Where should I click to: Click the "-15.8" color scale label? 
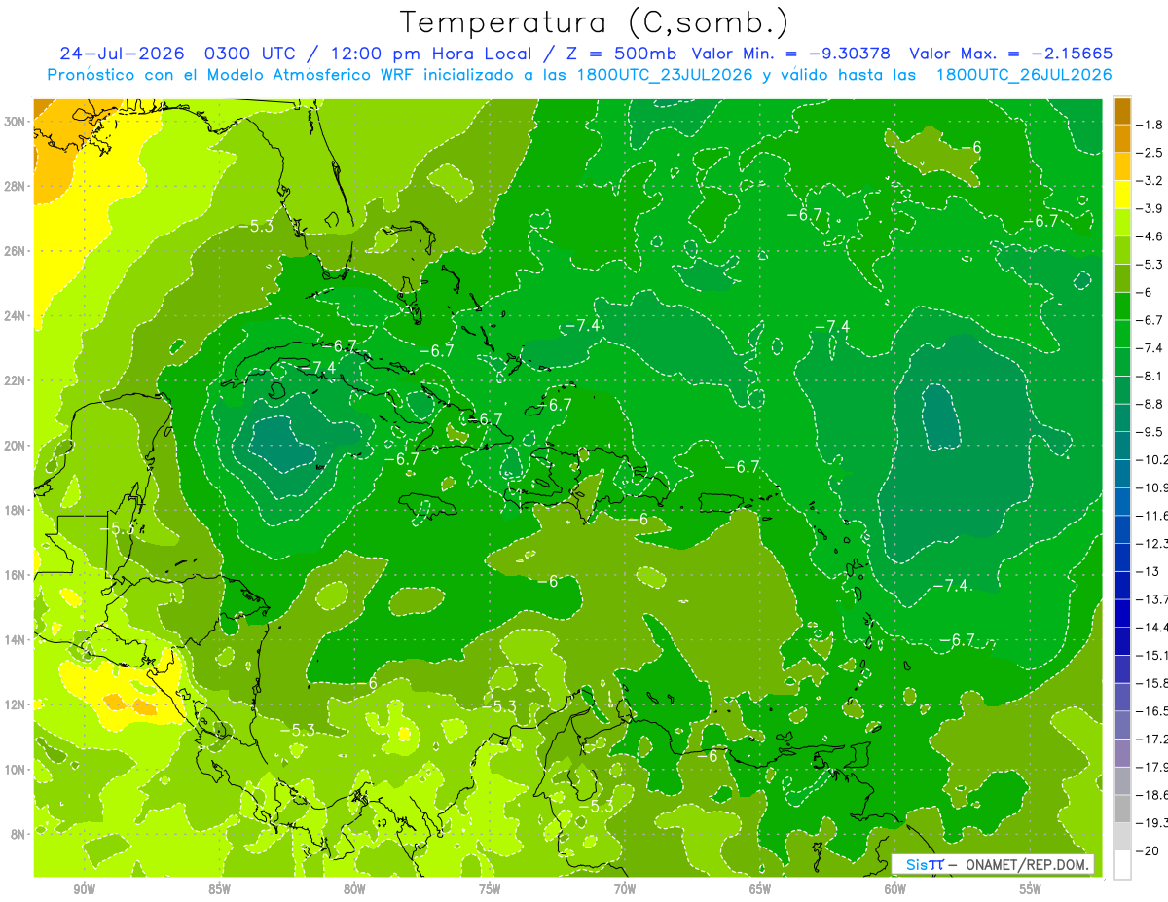click(1152, 682)
